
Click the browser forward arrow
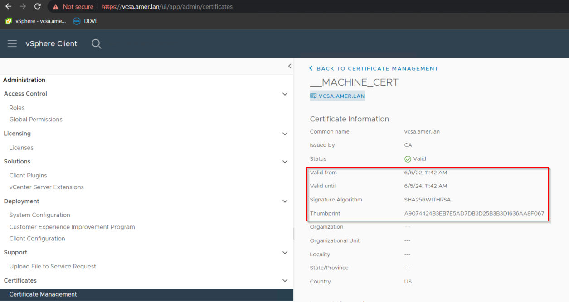point(22,6)
